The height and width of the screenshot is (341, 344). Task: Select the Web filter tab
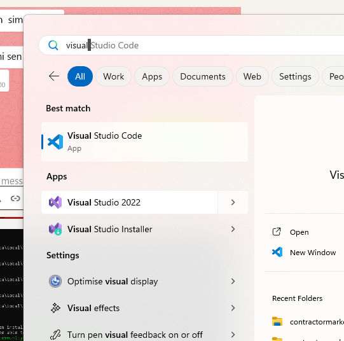(252, 76)
